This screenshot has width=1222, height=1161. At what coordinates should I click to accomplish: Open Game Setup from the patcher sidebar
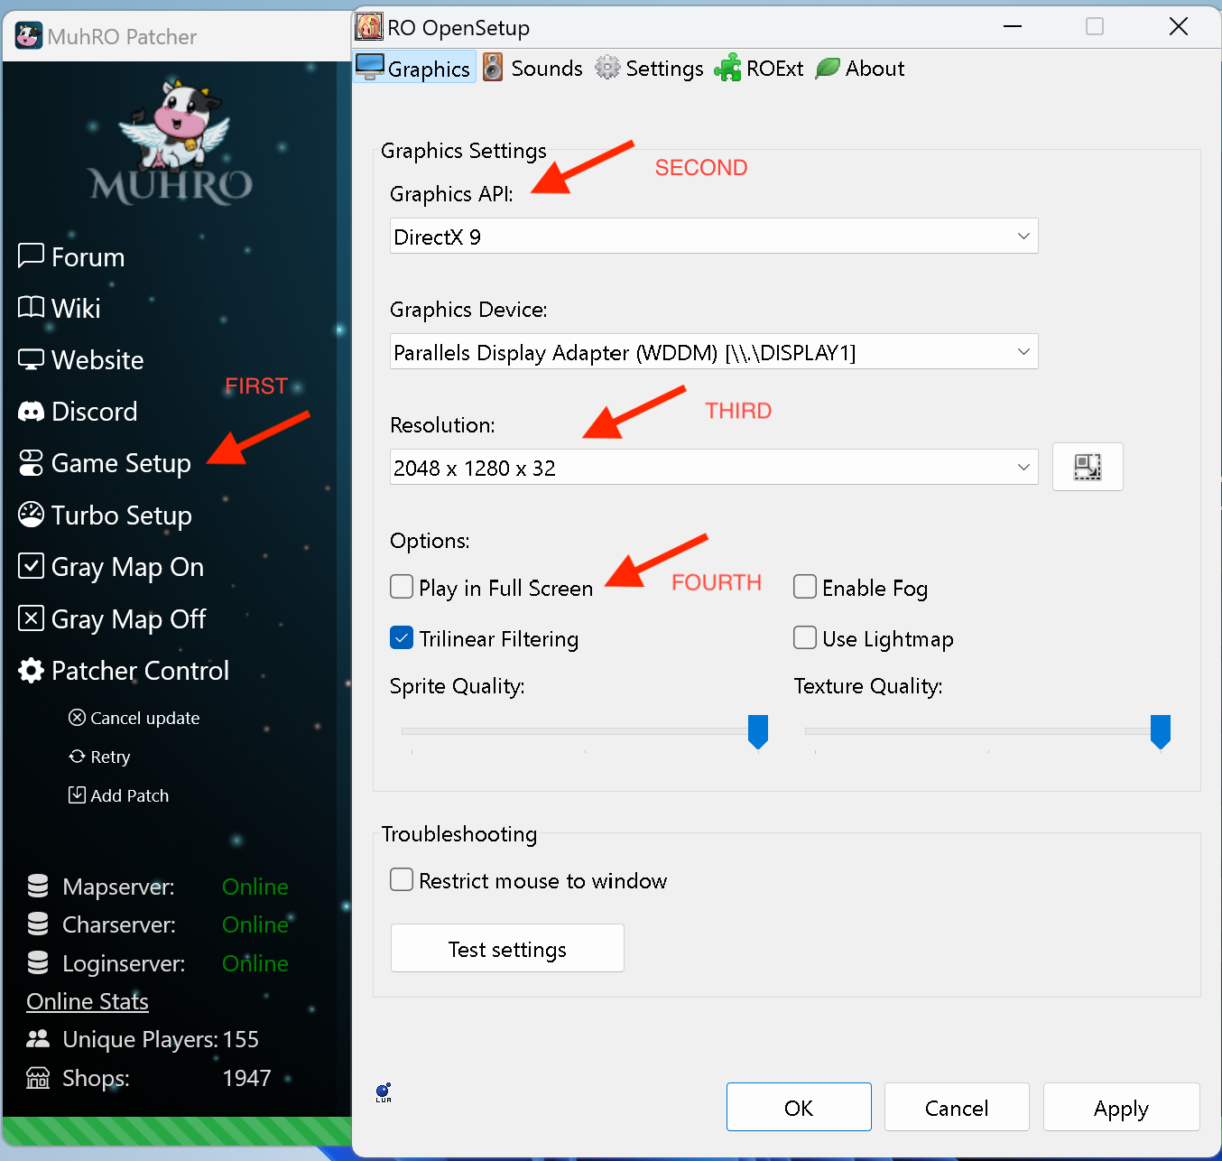tap(120, 463)
